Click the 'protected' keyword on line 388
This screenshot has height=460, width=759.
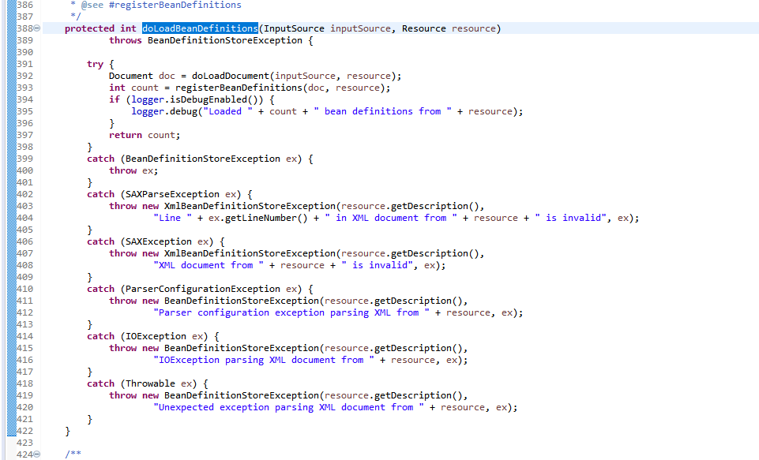click(x=89, y=28)
